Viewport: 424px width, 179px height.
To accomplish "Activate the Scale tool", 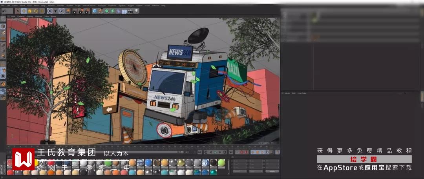I will [30, 11].
